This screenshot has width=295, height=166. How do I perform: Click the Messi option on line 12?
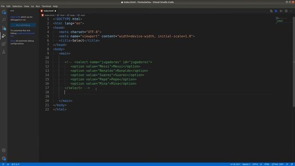coord(106,66)
